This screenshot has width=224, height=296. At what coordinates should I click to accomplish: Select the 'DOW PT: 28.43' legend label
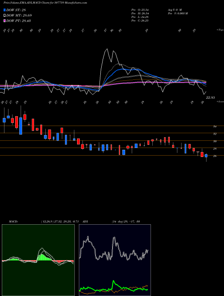tap(18, 21)
